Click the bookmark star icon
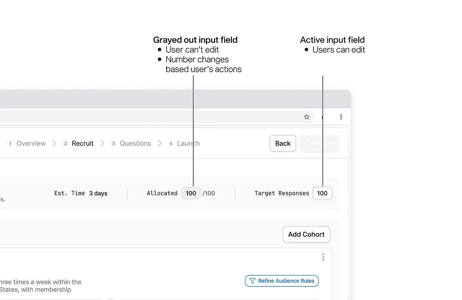 pyautogui.click(x=307, y=117)
